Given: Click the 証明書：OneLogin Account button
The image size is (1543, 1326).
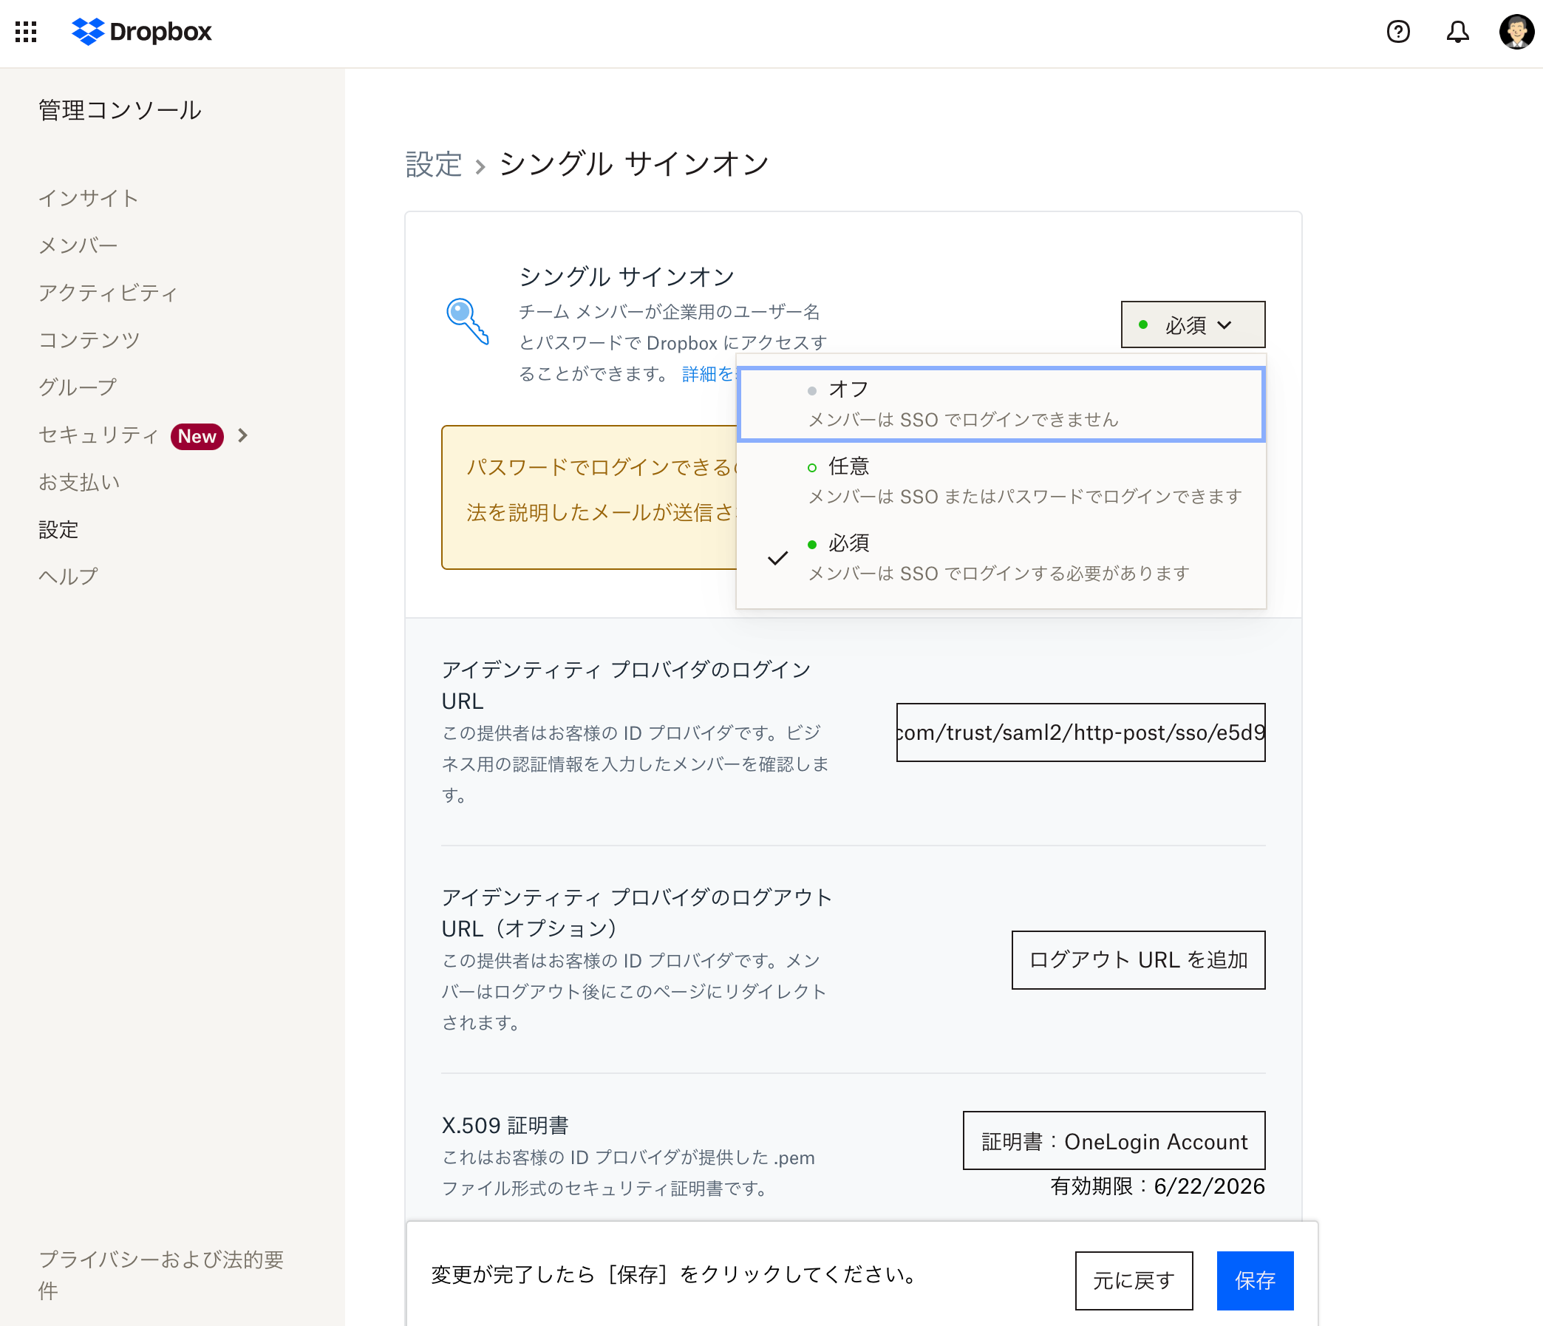Looking at the screenshot, I should (1114, 1141).
